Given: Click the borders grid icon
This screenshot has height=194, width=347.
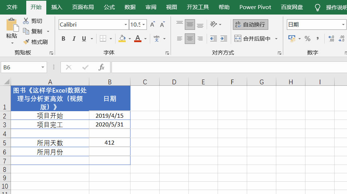Looking at the screenshot, I should point(103,39).
